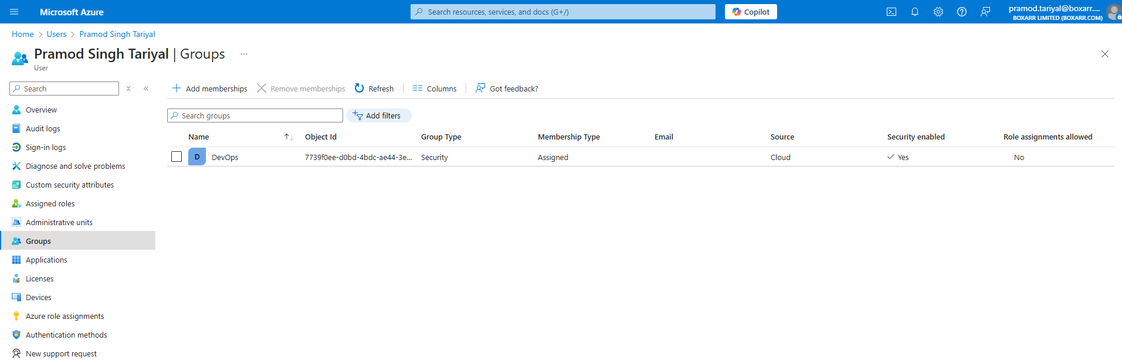Click Add memberships

click(209, 89)
